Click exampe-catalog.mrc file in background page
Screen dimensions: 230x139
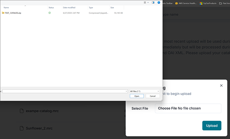(42, 111)
